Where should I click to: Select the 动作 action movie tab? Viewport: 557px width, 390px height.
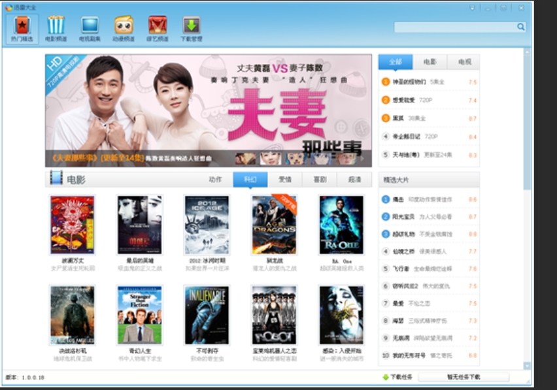coord(215,180)
